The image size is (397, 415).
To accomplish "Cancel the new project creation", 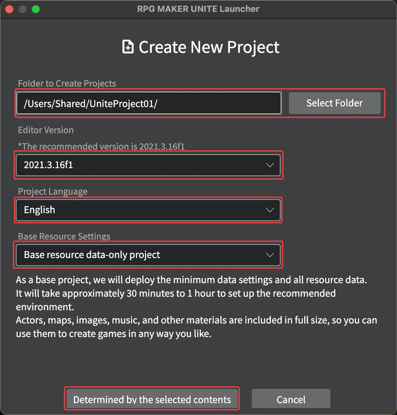I will click(291, 399).
